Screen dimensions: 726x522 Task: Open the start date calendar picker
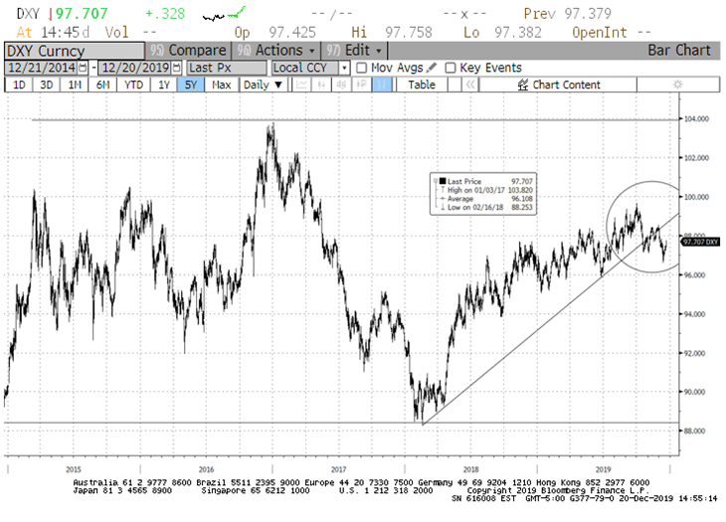coord(82,68)
